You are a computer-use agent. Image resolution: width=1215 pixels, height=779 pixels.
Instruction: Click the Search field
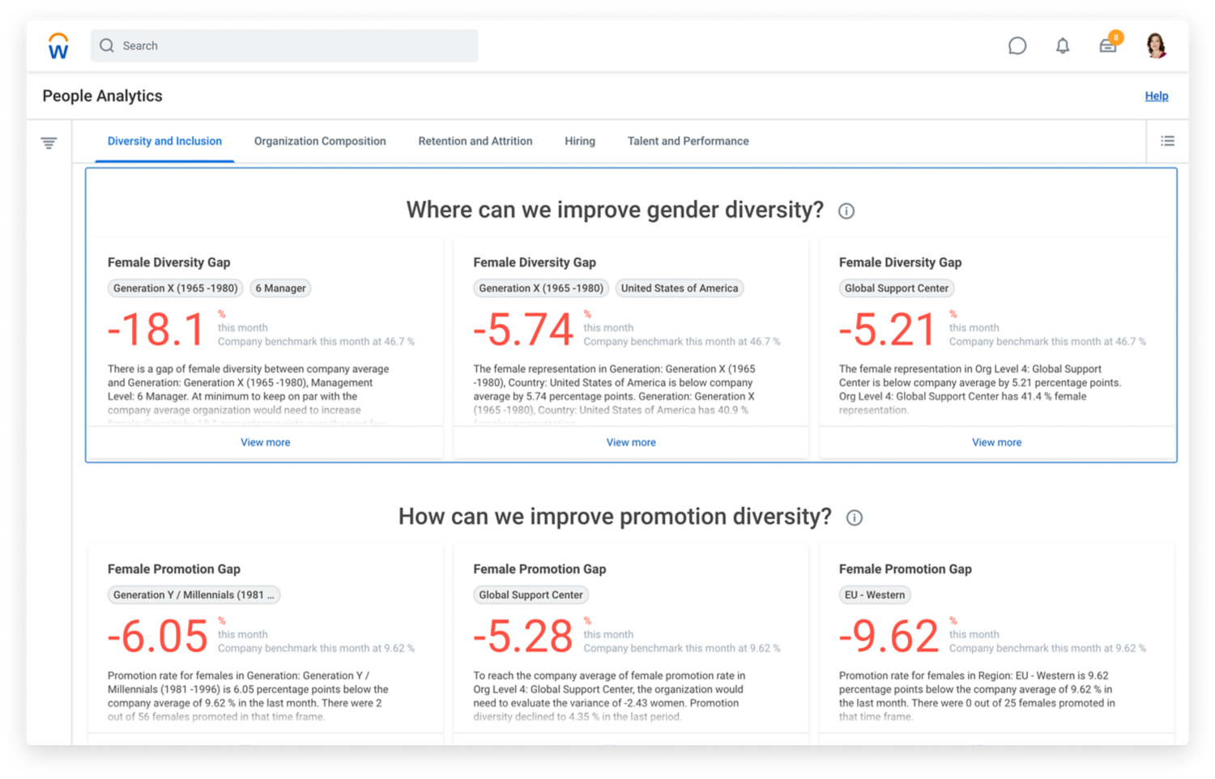click(283, 45)
